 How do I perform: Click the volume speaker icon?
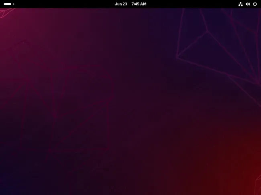pos(248,4)
